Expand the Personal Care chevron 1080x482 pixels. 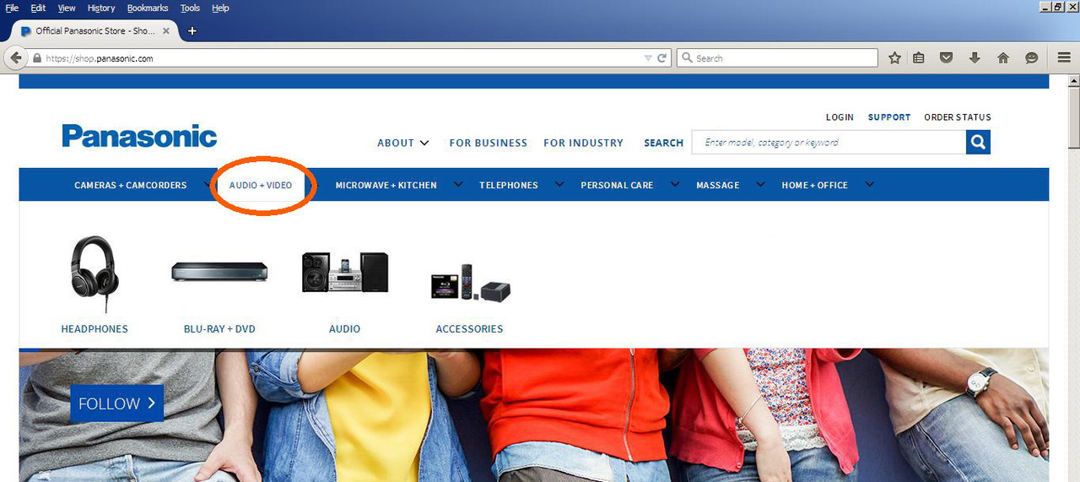pos(674,185)
